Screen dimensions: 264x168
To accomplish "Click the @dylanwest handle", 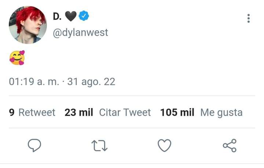I will pos(80,33).
